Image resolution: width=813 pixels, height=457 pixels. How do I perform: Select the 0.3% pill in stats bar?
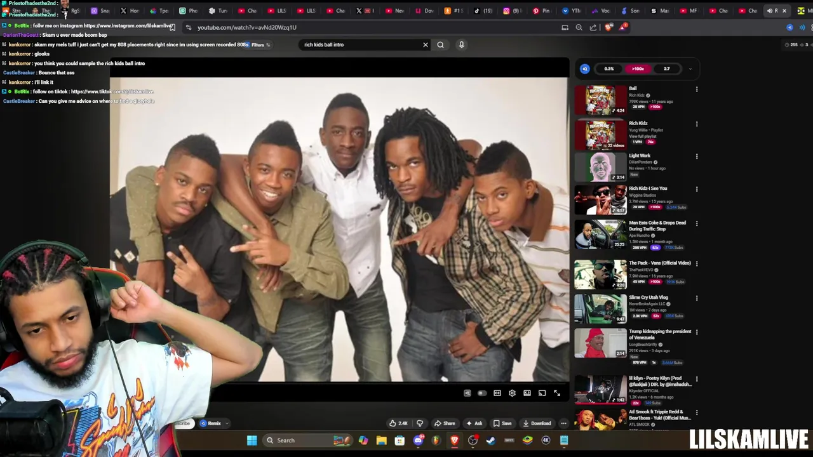click(x=609, y=69)
